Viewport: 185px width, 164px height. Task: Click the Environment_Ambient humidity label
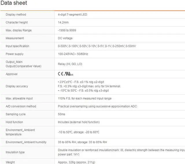pos(26,142)
